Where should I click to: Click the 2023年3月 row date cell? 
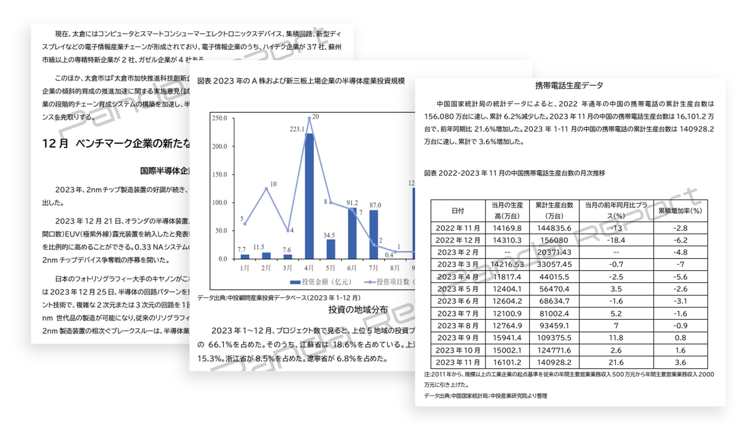[458, 265]
